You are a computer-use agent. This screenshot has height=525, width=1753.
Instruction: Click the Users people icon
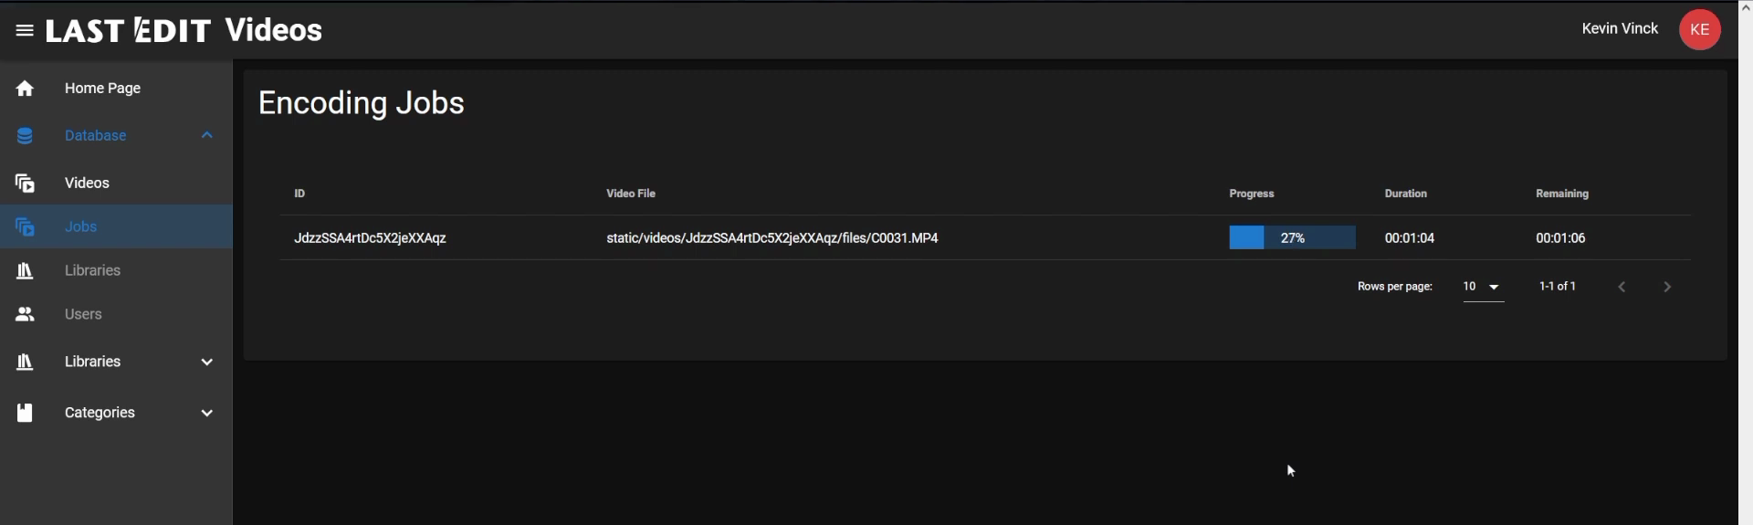coord(25,314)
